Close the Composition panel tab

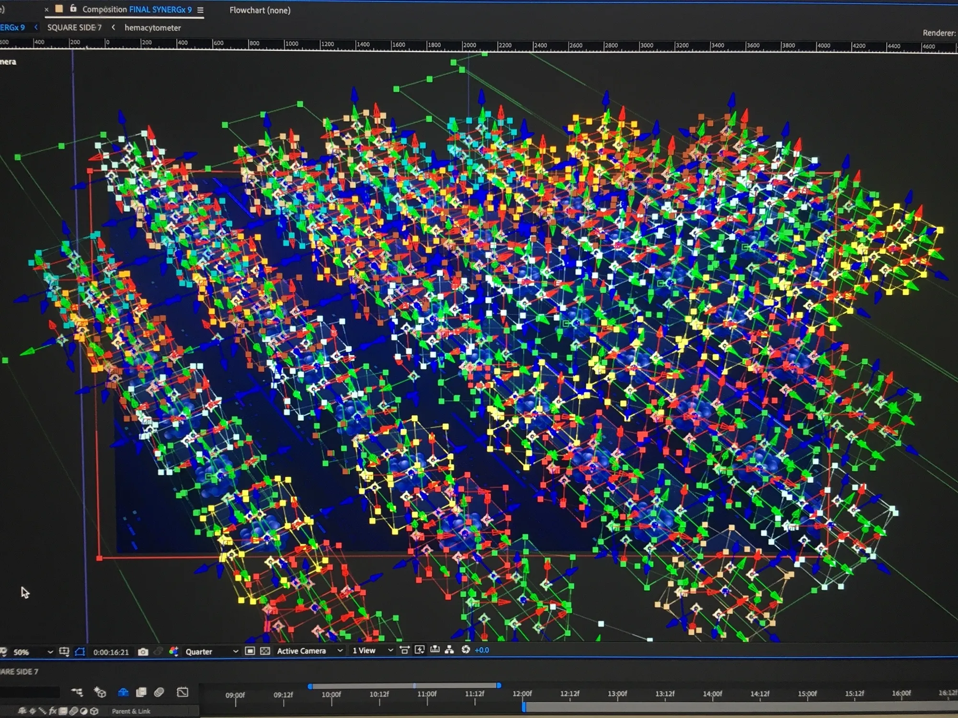pyautogui.click(x=46, y=10)
